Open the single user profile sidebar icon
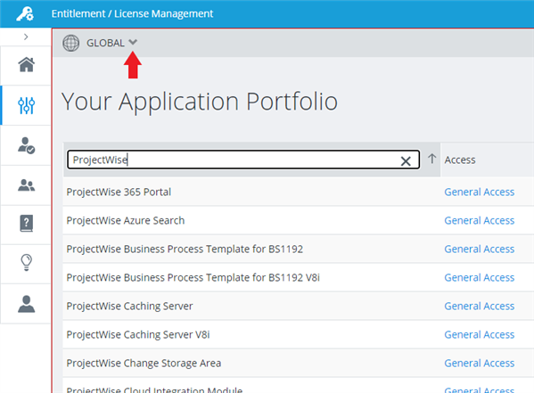The height and width of the screenshot is (393, 534). pyautogui.click(x=26, y=304)
